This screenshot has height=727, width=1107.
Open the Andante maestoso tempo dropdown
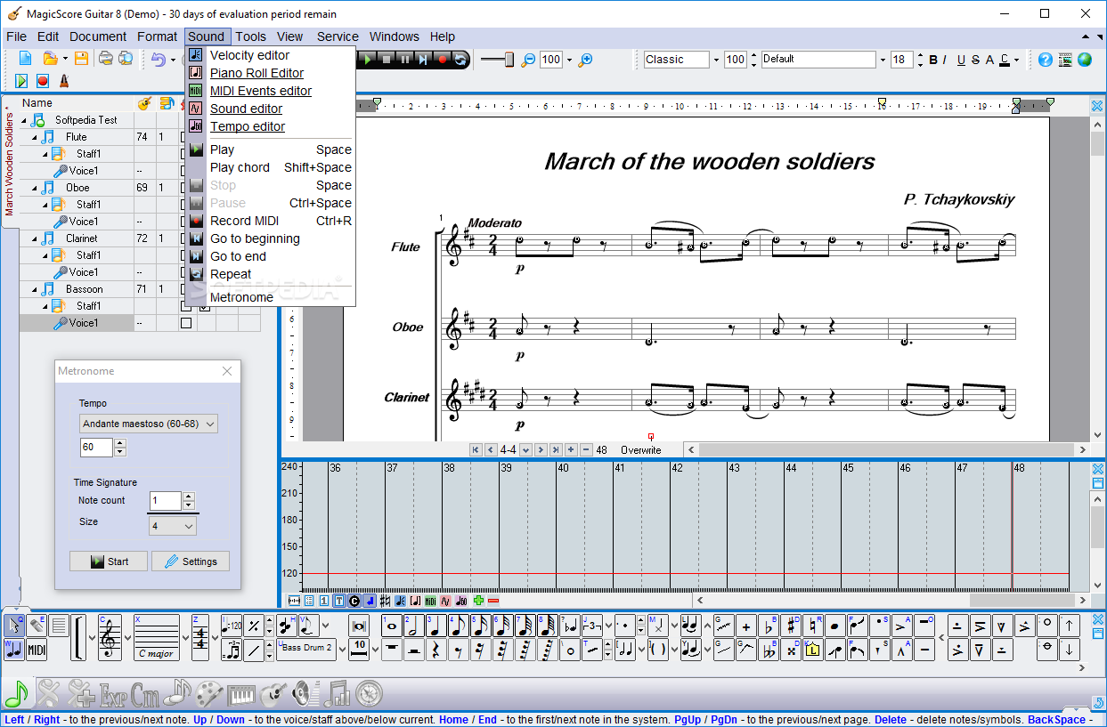point(210,424)
